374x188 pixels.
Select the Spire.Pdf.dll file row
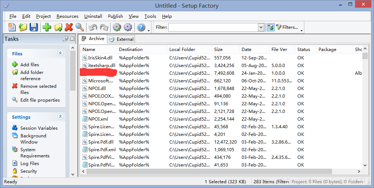[221, 142]
